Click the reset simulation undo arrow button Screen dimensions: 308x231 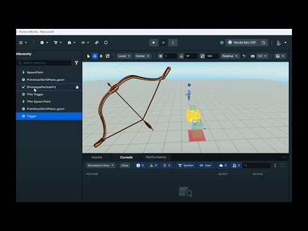(264, 42)
